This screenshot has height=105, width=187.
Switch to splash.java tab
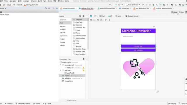125,8
